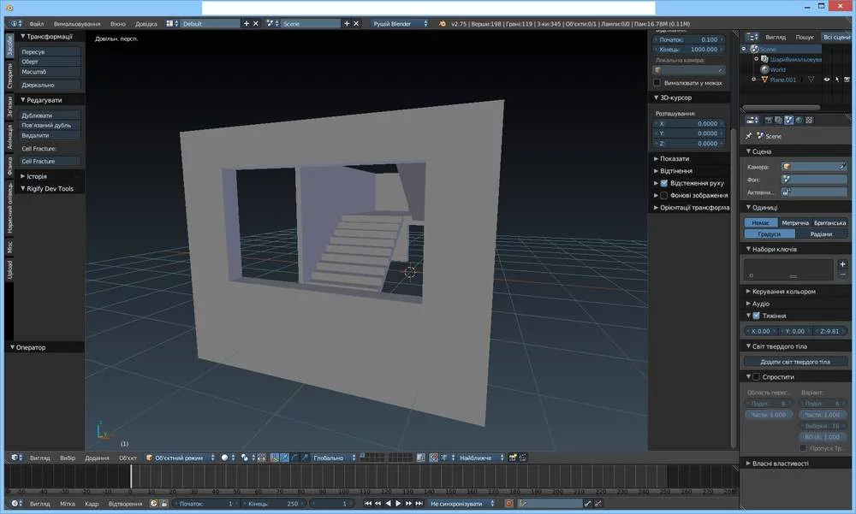
Task: Open the Scene properties tab icon
Action: pyautogui.click(x=788, y=120)
